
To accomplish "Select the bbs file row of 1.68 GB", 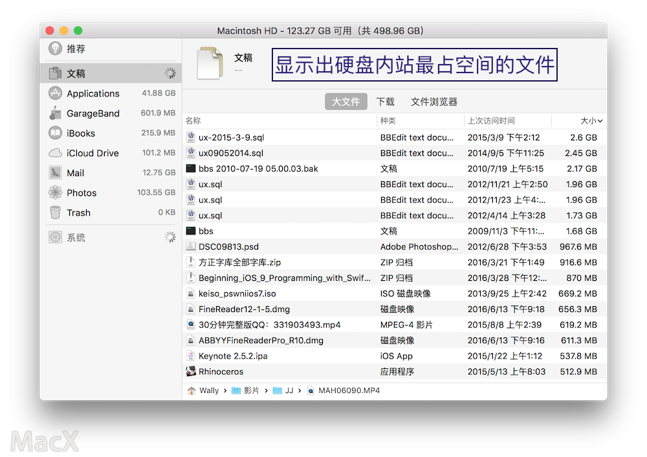I will [395, 231].
